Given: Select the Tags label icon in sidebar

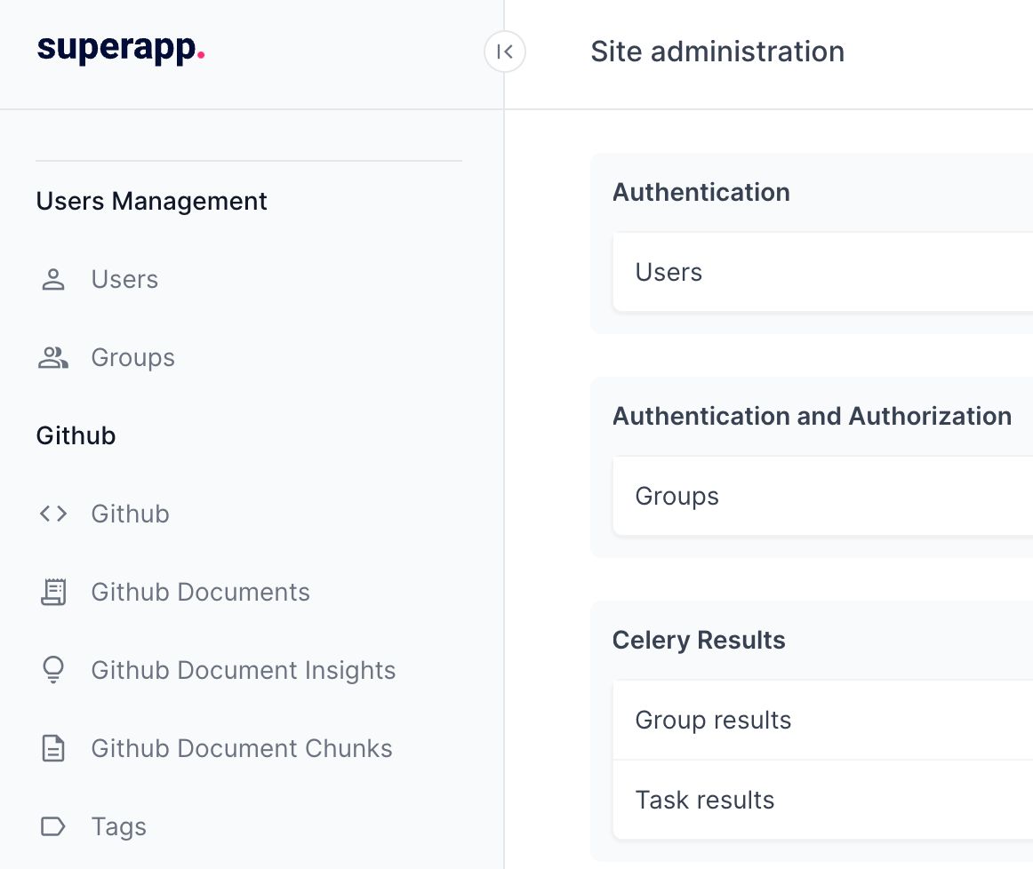Looking at the screenshot, I should [x=53, y=826].
